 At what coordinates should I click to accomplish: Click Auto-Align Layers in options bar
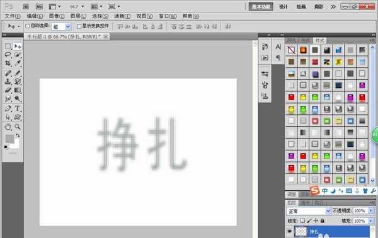coord(227,26)
